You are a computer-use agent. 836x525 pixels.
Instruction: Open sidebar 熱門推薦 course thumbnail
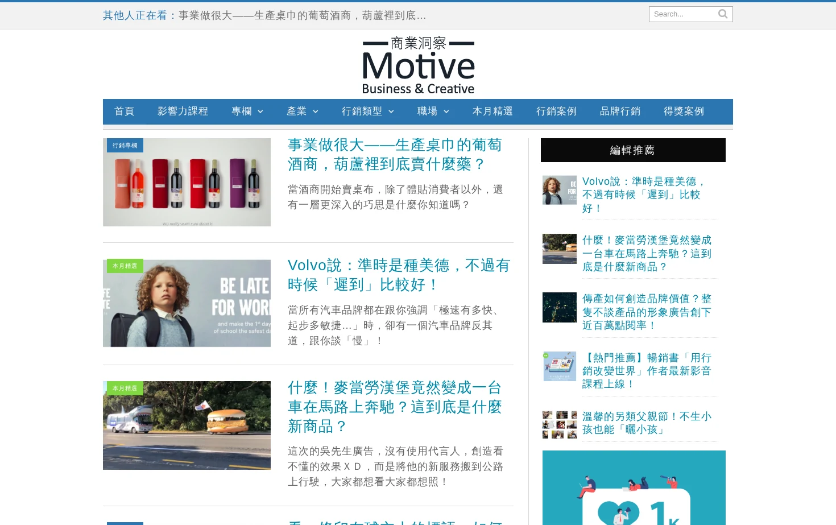click(560, 366)
